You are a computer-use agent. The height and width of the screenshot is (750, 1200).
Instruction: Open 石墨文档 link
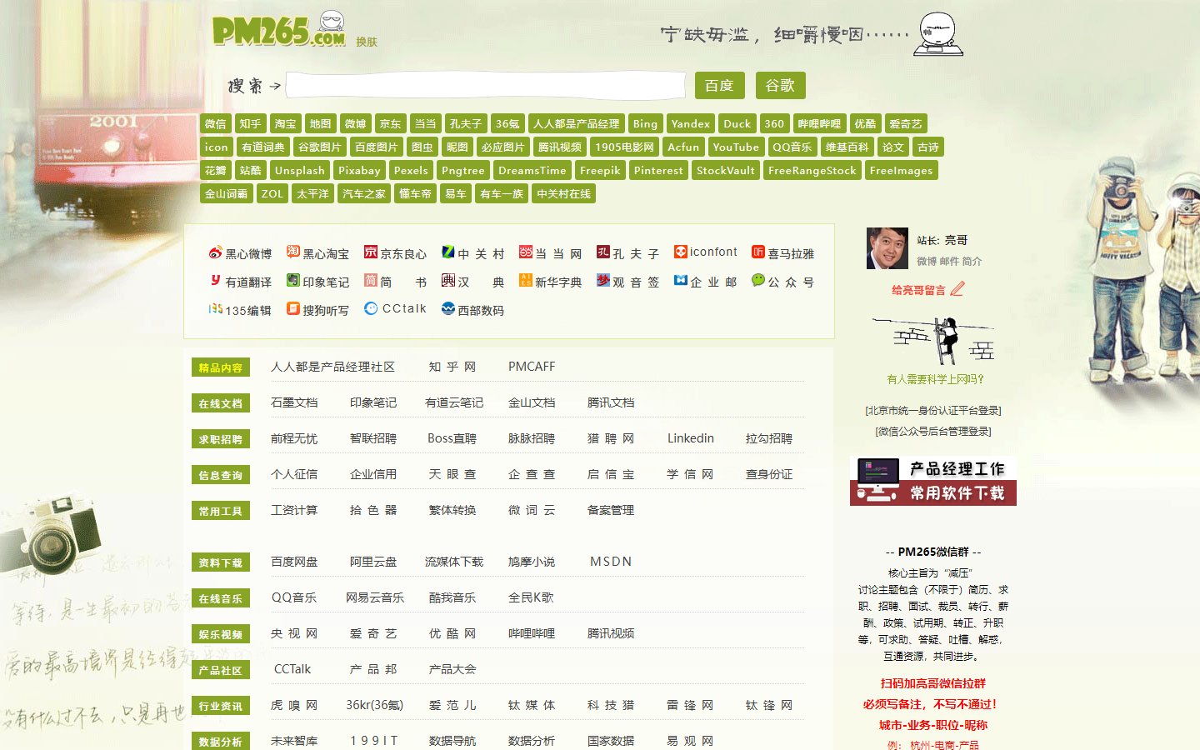coord(294,402)
